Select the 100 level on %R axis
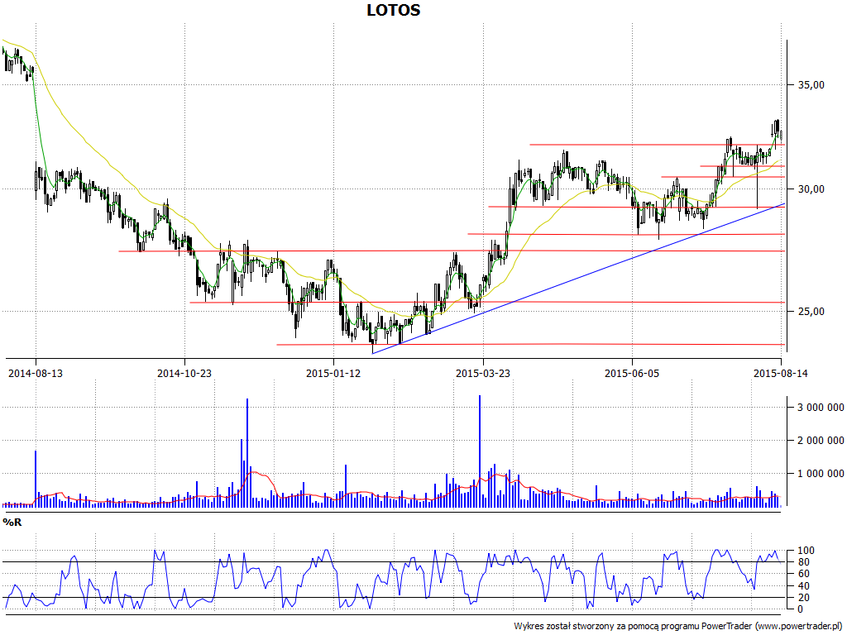Screen dimensions: 847x635 tap(806, 551)
